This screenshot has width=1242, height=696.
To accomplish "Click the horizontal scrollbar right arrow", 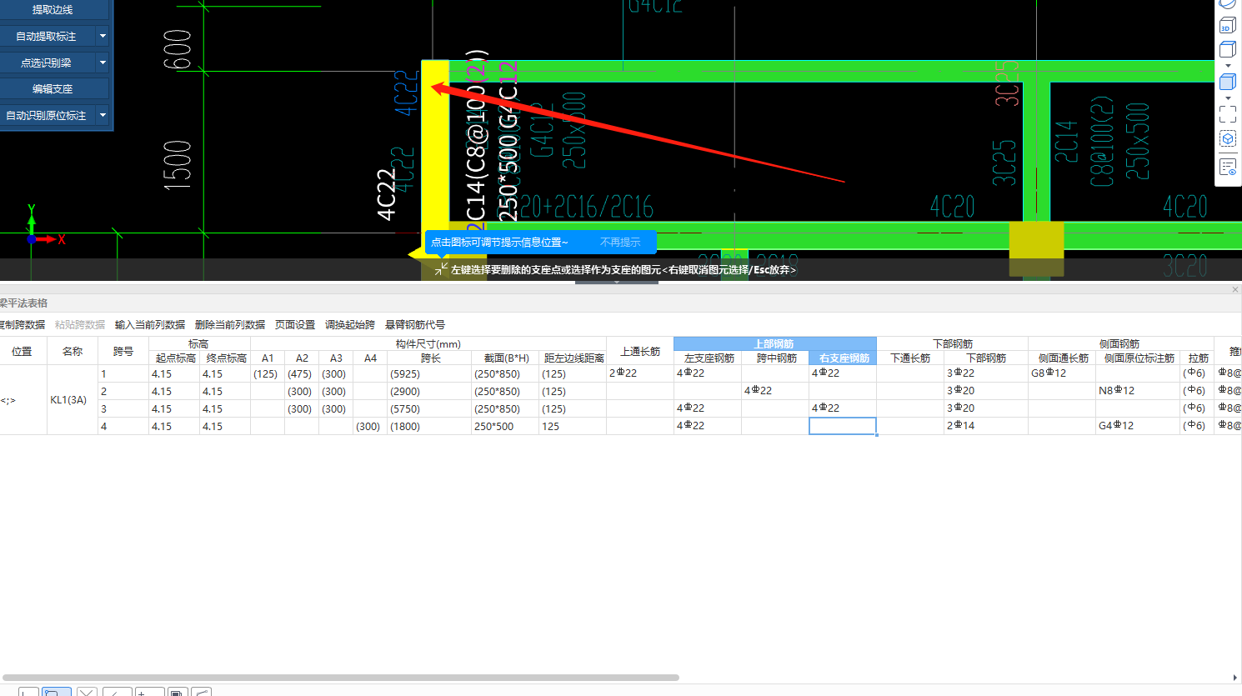I will (x=1234, y=678).
